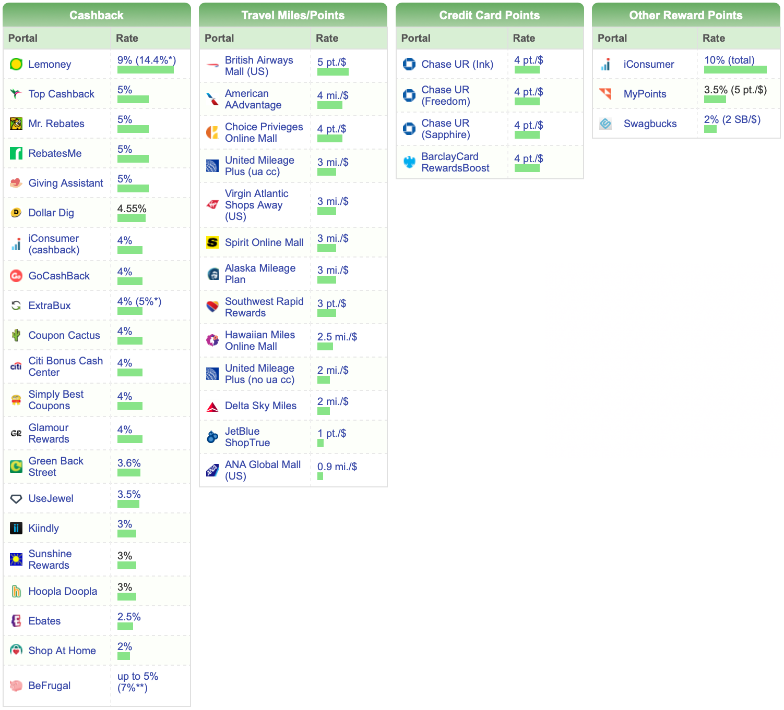Click the Cashback table header
Image resolution: width=784 pixels, height=710 pixels.
(x=97, y=15)
